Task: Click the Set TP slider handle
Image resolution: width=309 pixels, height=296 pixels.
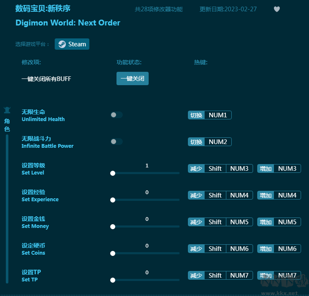Action: pos(113,280)
